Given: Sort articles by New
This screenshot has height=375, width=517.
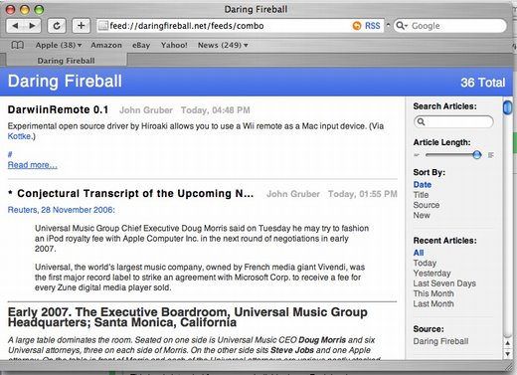Looking at the screenshot, I should tap(422, 216).
